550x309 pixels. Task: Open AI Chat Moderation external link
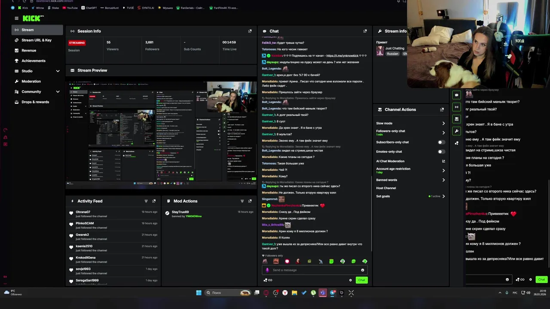tap(443, 161)
